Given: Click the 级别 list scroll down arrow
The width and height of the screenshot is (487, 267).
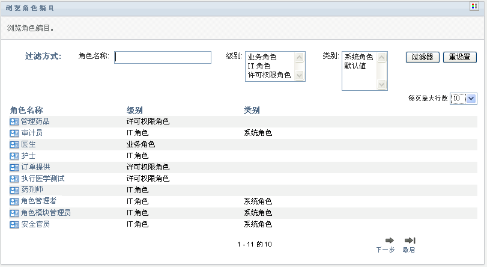Looking at the screenshot, I should (x=300, y=76).
